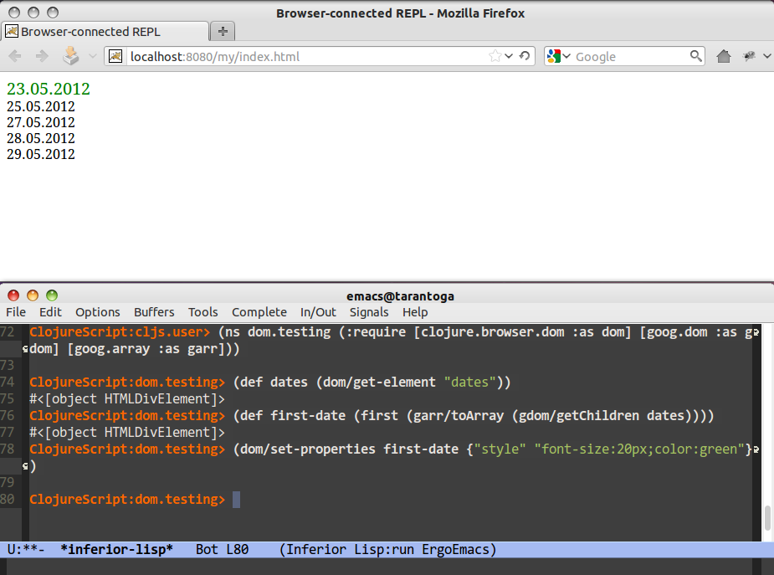774x575 pixels.
Task: Minimize Emacs with the orange button
Action: click(x=33, y=295)
